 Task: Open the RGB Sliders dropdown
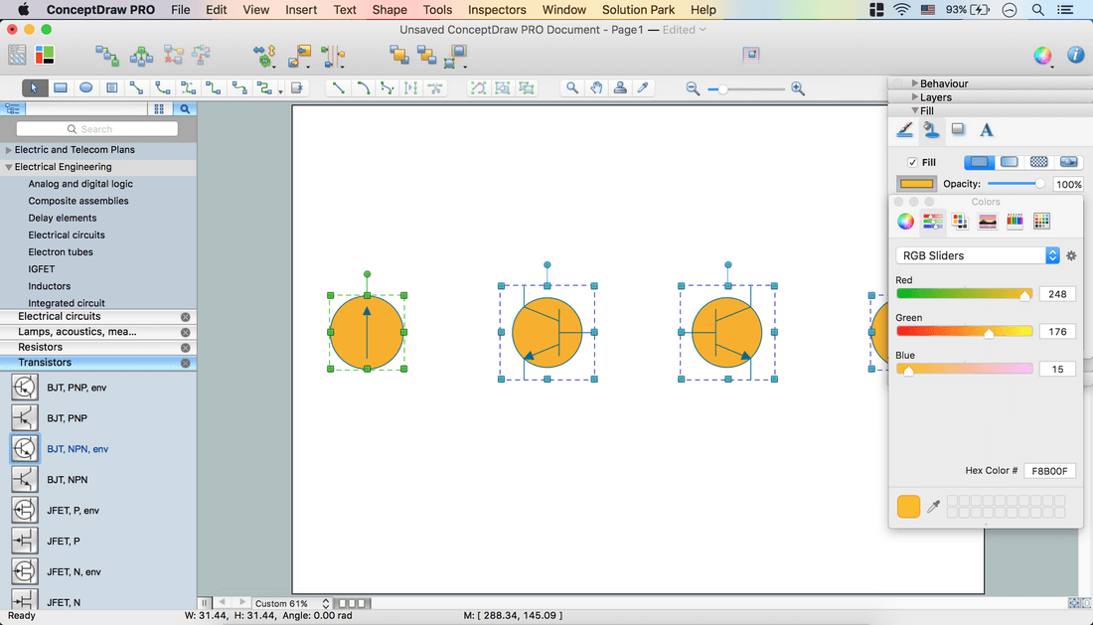point(977,255)
